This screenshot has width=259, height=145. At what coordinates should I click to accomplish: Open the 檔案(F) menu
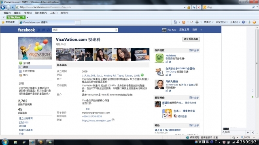tap(7, 12)
